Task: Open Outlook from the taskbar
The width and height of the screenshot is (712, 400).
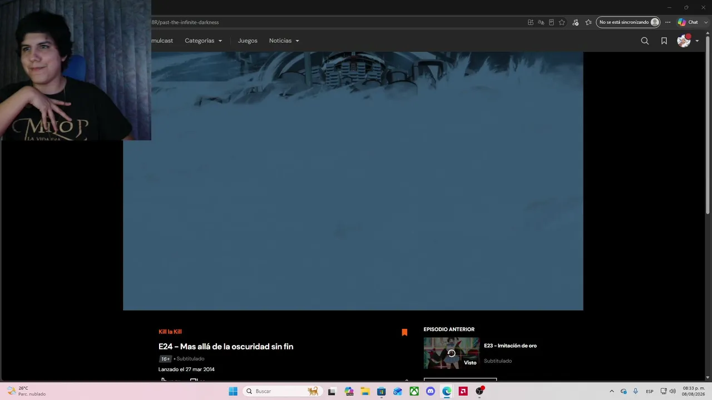Action: [x=397, y=391]
